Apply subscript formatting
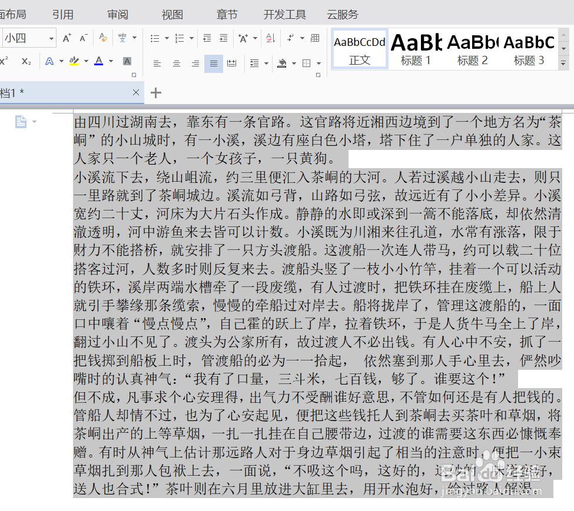The image size is (574, 511). click(26, 61)
